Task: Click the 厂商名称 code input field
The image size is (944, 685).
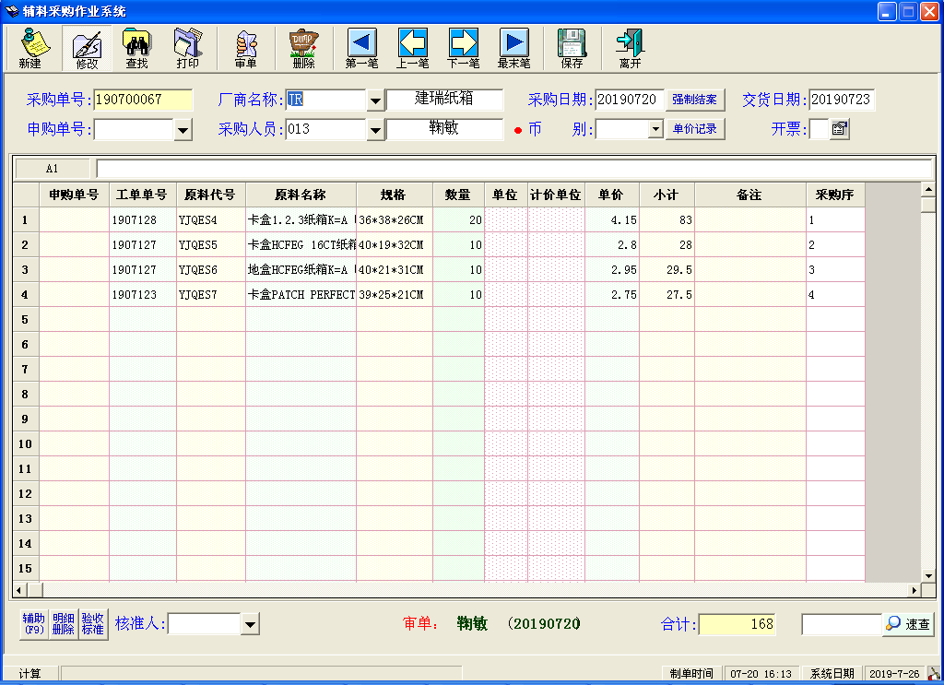Action: 325,100
